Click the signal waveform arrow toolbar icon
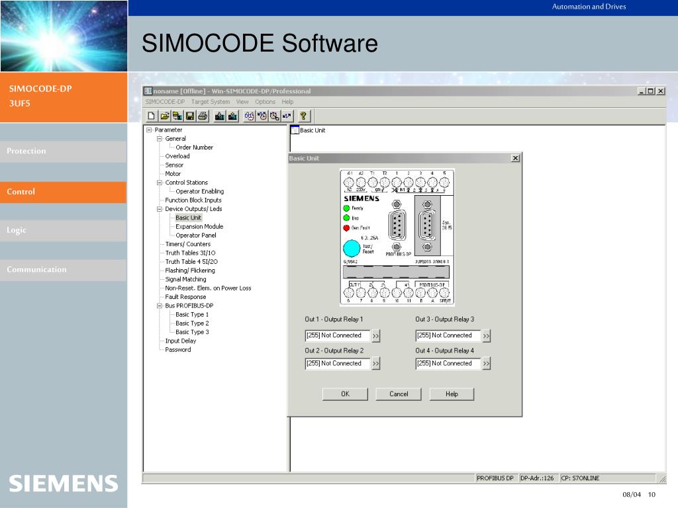Screen dimensions: 678x508 pos(287,116)
